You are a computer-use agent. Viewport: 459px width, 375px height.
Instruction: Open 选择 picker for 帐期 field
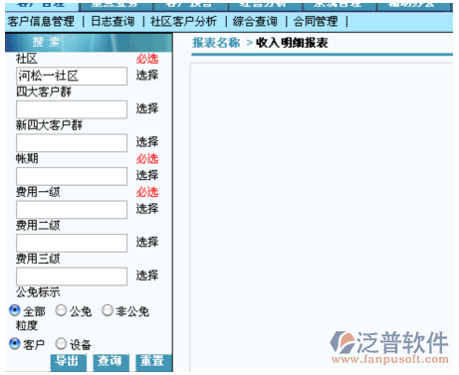coord(147,175)
